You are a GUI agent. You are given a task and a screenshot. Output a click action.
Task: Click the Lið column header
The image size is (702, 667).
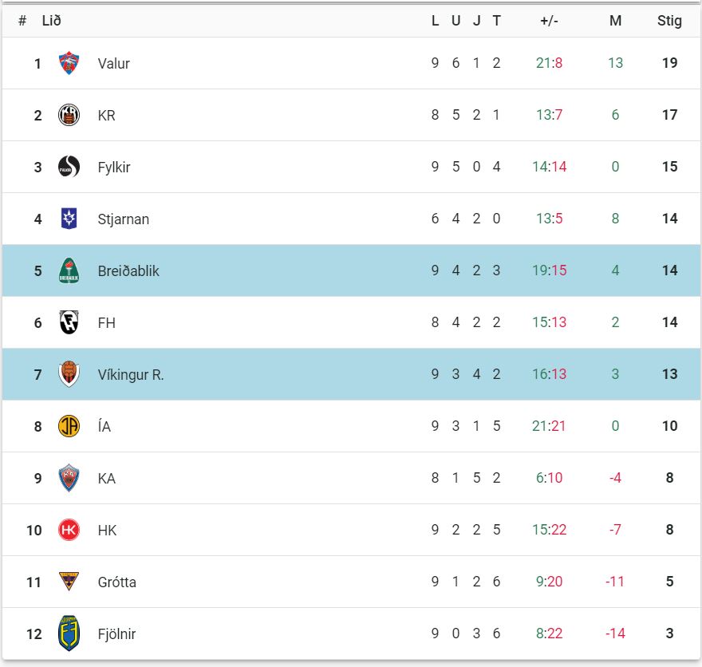(x=51, y=21)
